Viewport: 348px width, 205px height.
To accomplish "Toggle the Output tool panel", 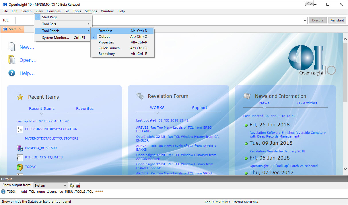I will point(123,37).
